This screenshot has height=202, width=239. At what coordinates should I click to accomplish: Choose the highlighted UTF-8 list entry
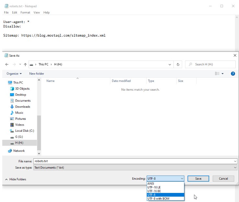165,195
